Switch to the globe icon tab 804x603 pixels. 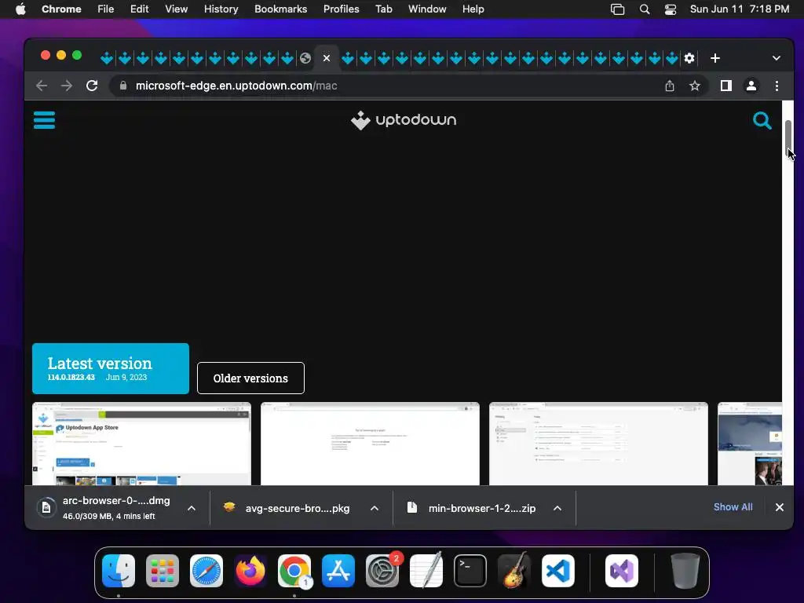(305, 58)
